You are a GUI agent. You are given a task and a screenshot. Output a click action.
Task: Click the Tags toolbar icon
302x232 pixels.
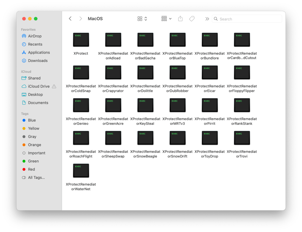[x=192, y=19]
